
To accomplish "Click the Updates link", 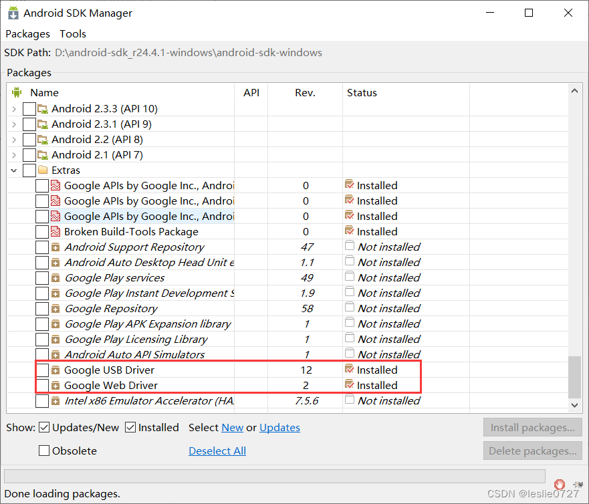I will tap(279, 427).
